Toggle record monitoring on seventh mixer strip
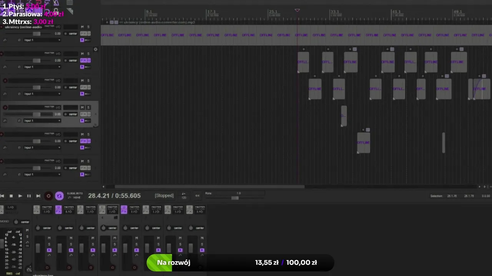 click(180, 250)
